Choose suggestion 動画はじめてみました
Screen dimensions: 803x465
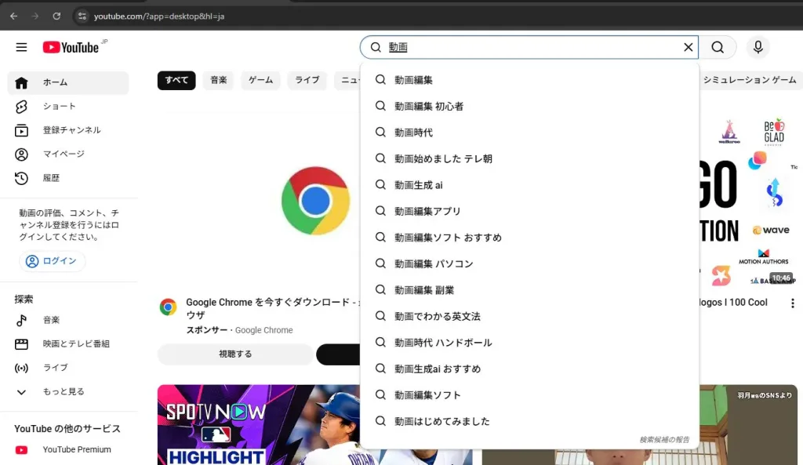tap(529, 421)
